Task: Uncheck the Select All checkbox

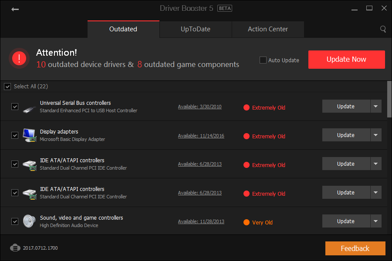Action: coord(7,87)
